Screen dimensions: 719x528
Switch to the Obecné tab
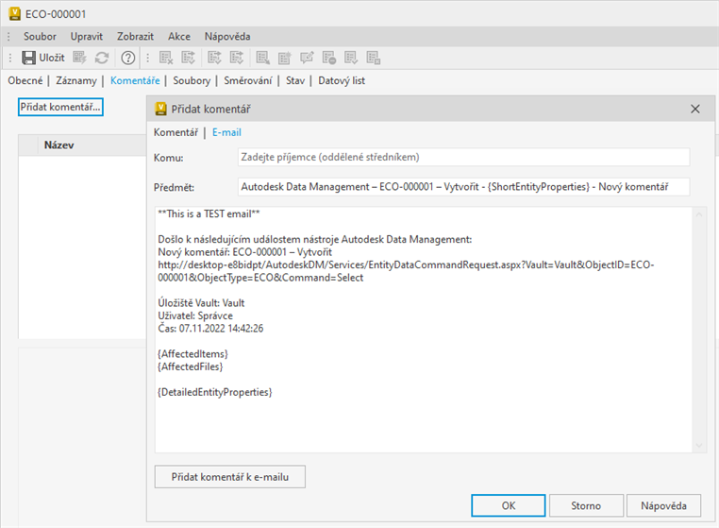[x=25, y=81]
